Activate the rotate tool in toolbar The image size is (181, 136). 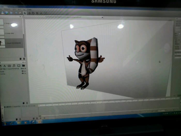point(33,13)
